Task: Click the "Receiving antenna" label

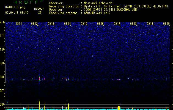Action: [x=63, y=13]
